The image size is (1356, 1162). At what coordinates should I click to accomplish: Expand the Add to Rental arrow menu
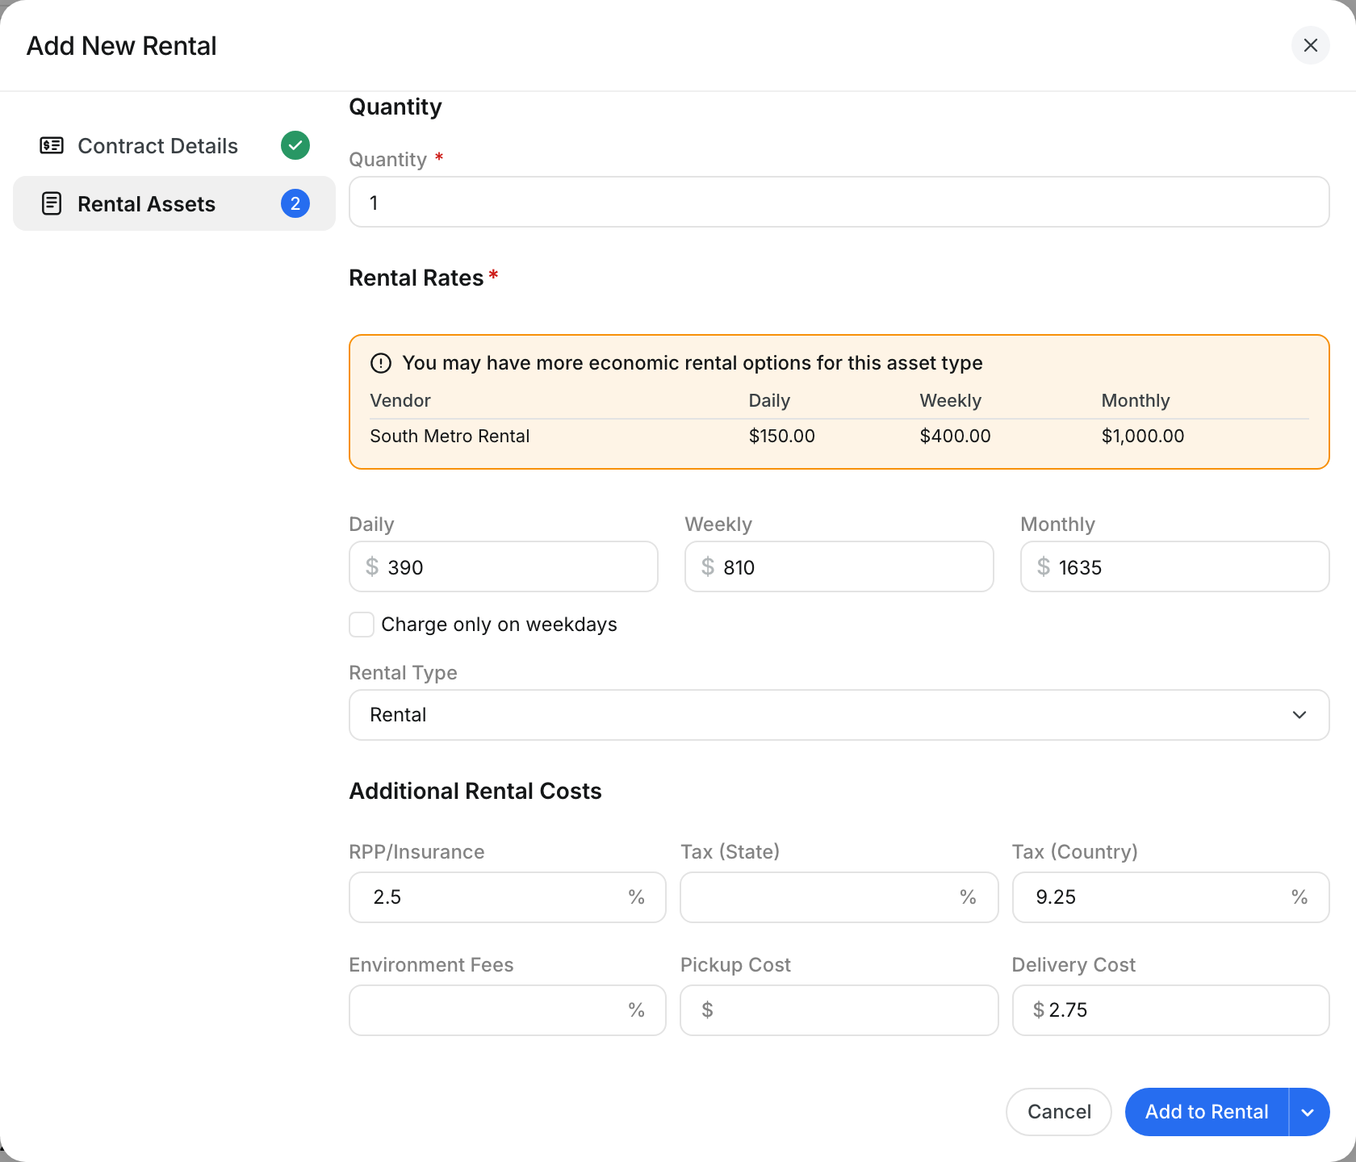pyautogui.click(x=1309, y=1112)
